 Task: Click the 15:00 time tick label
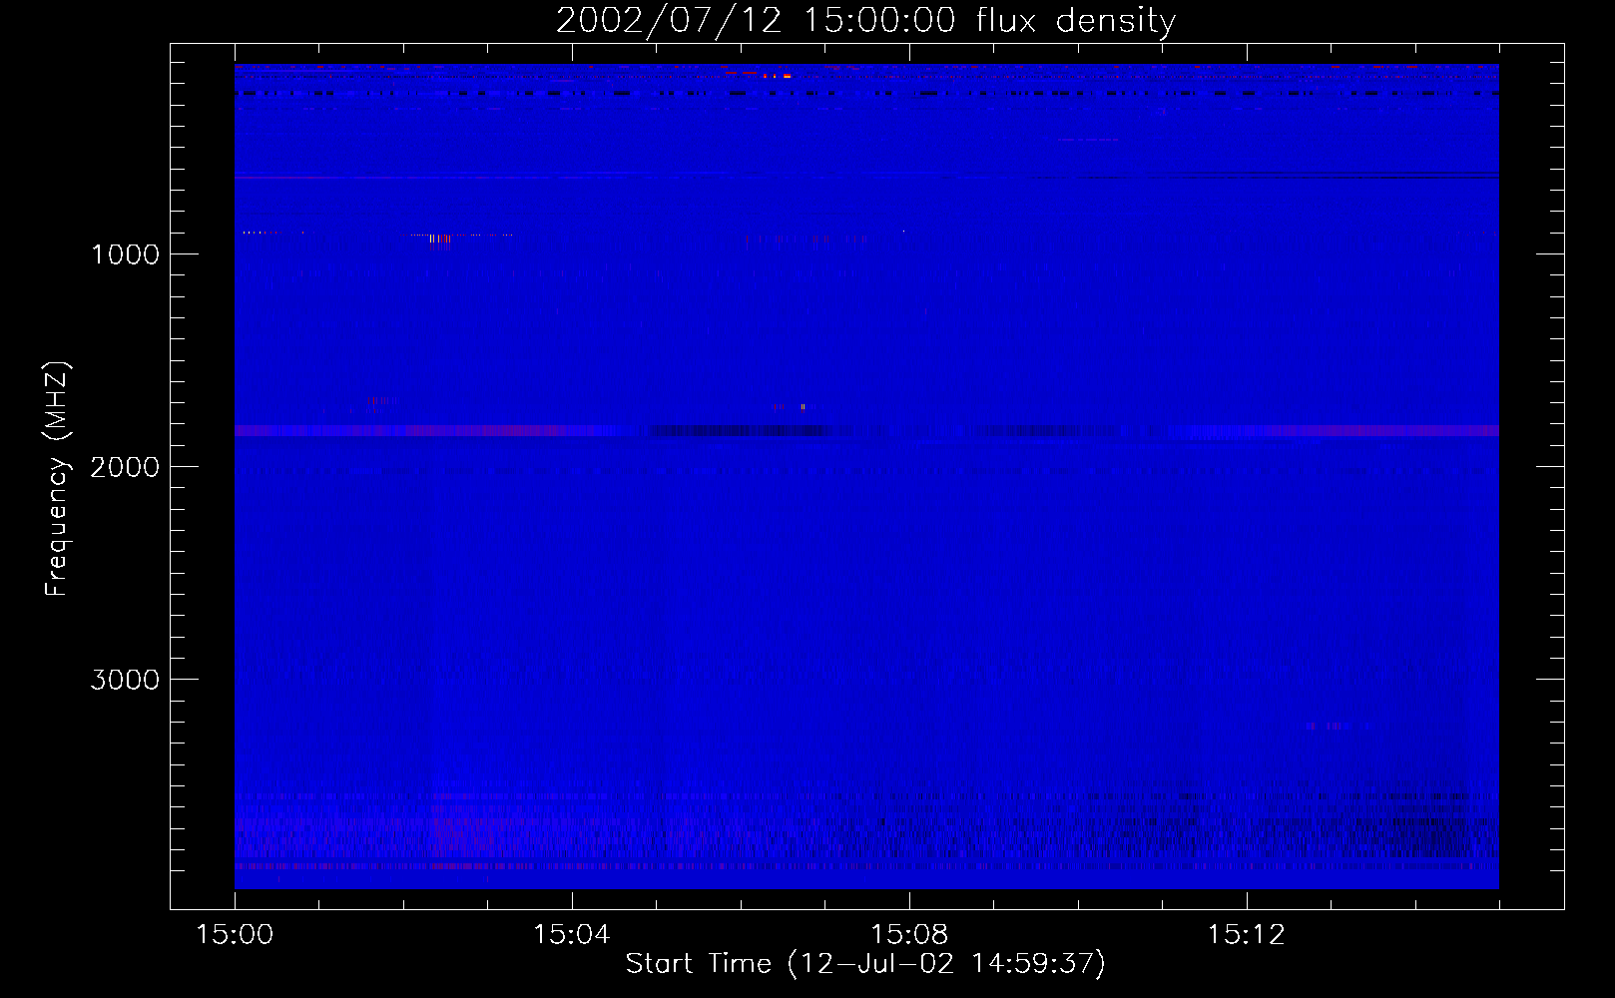tap(235, 935)
